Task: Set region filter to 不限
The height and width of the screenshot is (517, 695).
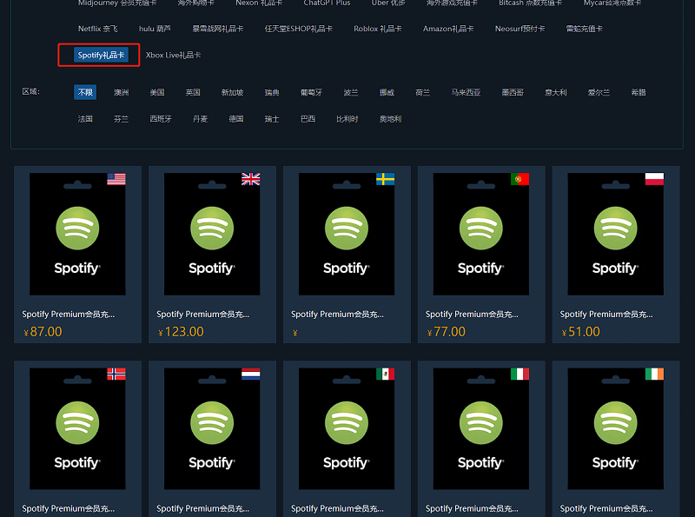Action: [x=85, y=92]
